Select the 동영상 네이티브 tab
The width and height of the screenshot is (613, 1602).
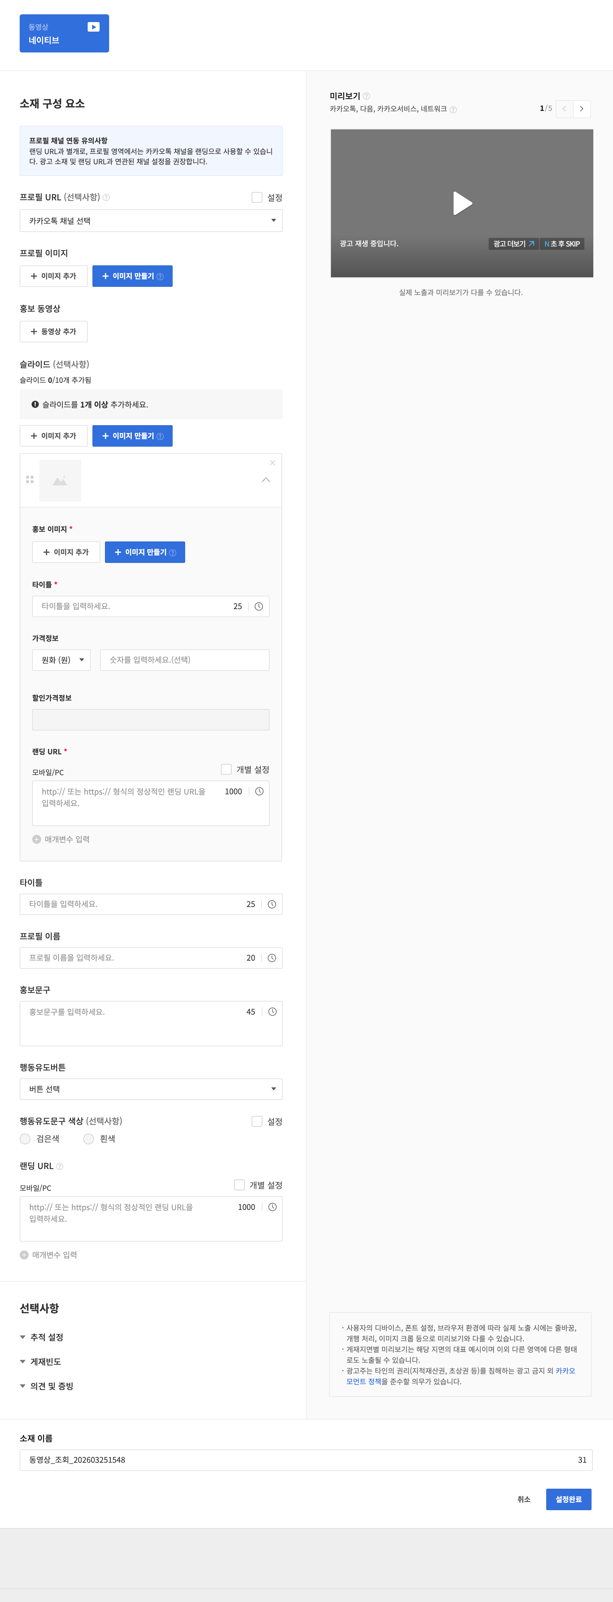64,34
